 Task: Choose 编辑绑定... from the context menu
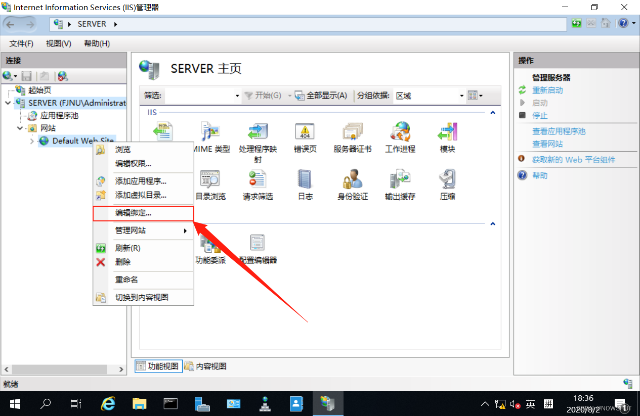point(144,213)
